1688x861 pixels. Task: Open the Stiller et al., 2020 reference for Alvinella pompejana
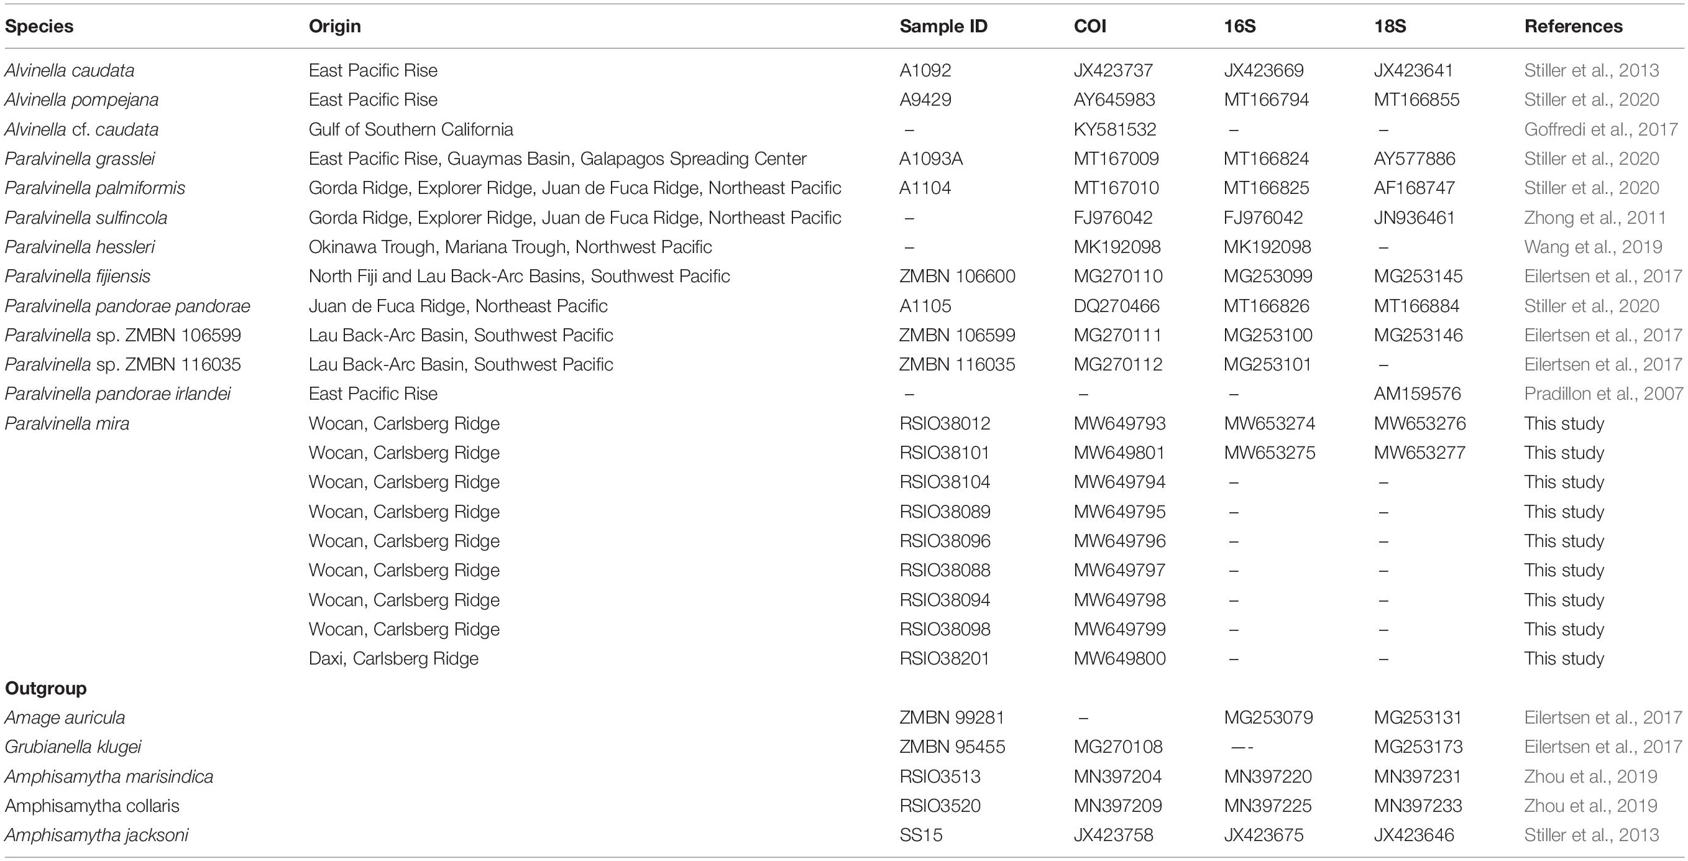[1591, 99]
